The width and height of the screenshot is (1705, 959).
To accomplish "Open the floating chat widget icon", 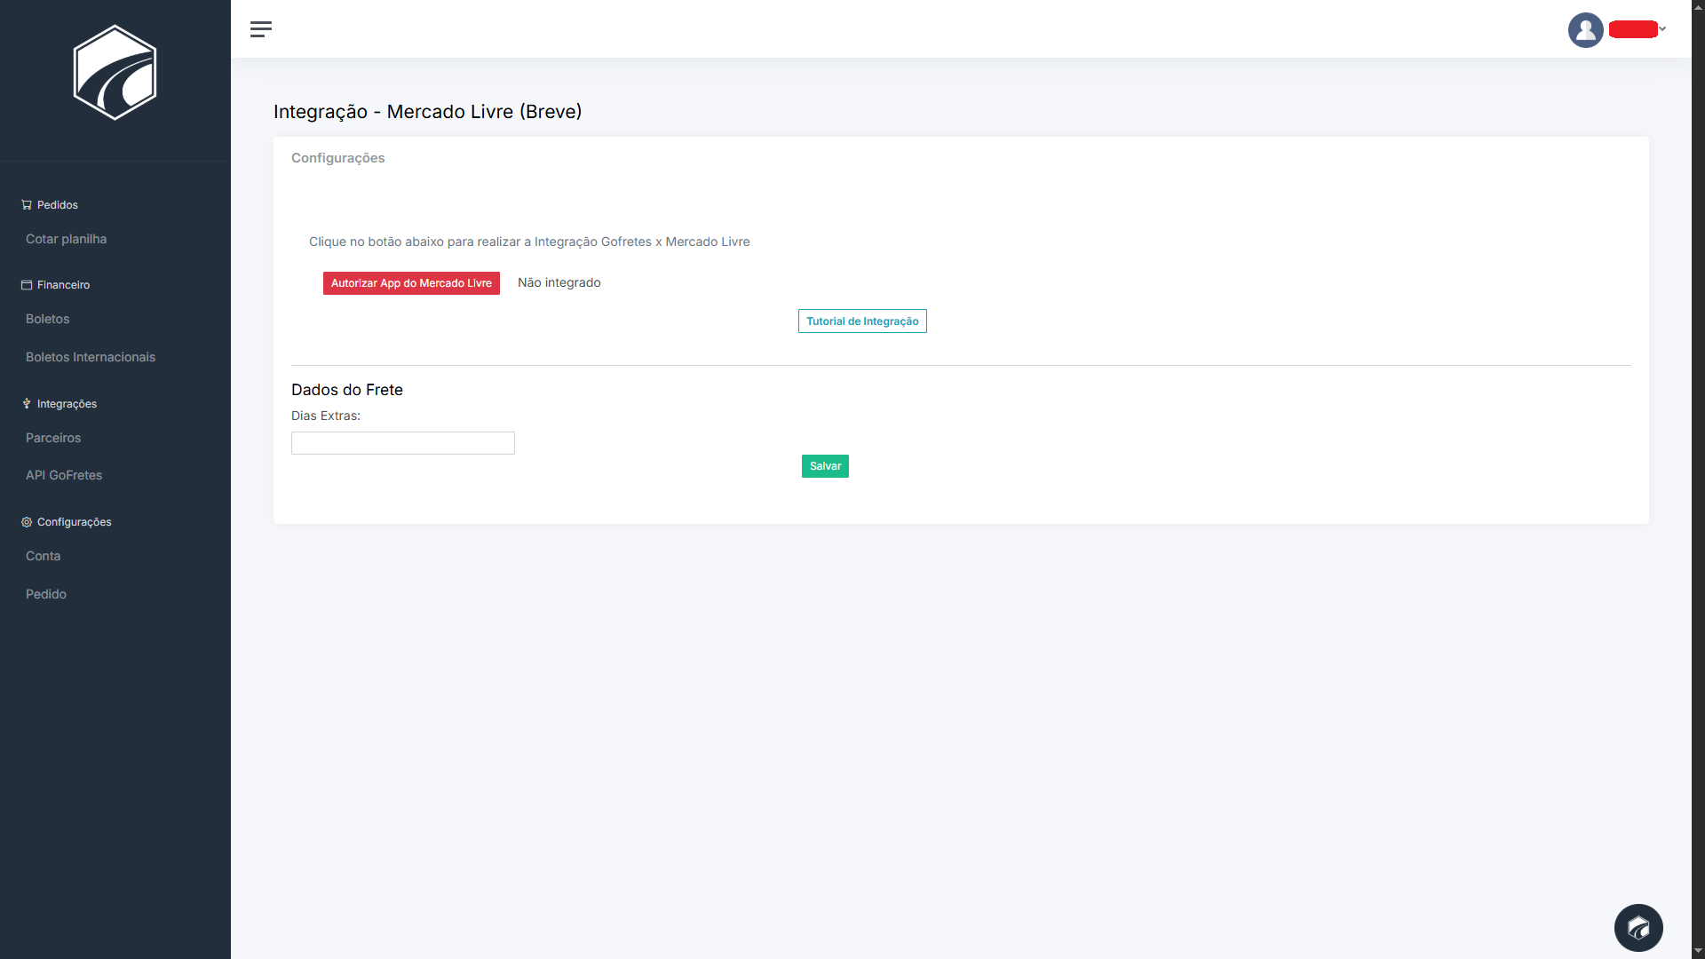I will pos(1638,928).
